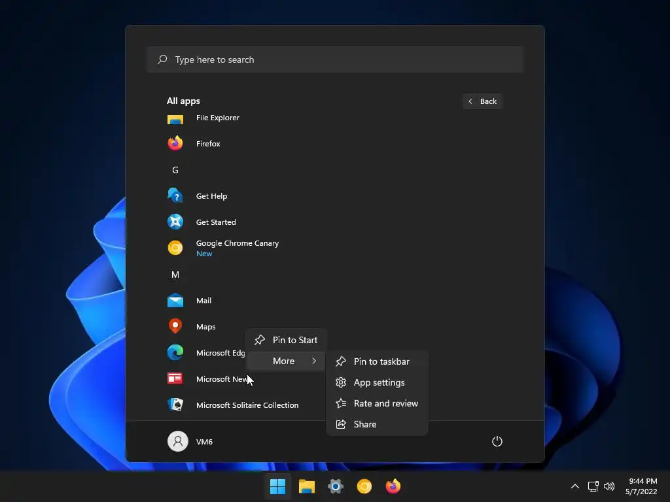Open File Explorer from the taskbar

click(306, 486)
